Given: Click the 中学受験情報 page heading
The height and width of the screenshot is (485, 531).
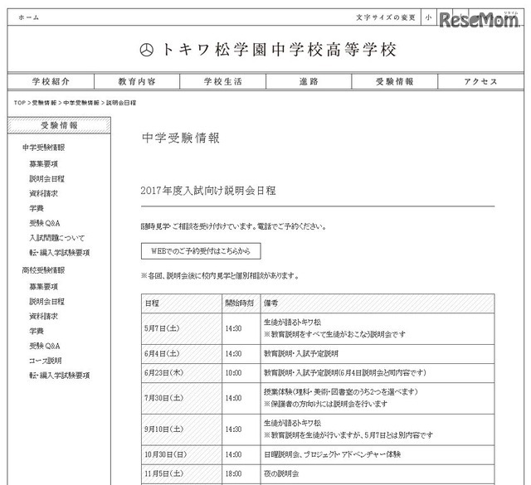Looking at the screenshot, I should tap(181, 138).
